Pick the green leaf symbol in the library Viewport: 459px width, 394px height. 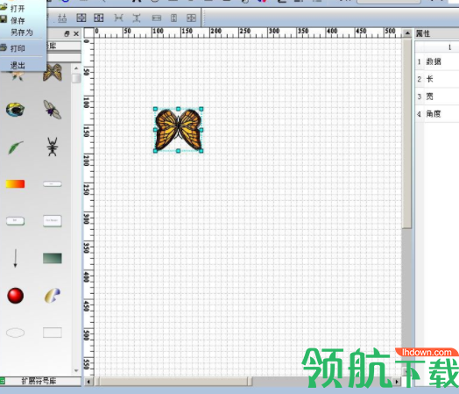coord(15,147)
